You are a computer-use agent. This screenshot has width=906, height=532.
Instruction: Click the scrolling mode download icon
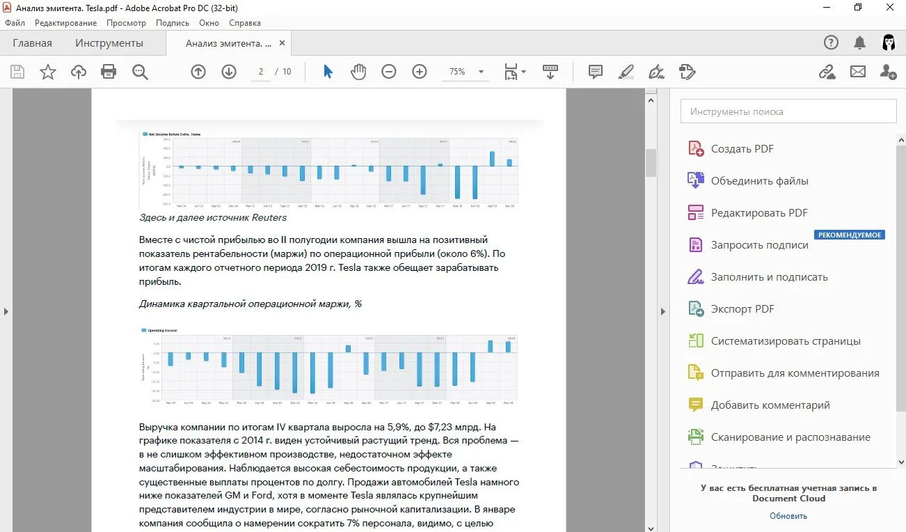(x=550, y=72)
